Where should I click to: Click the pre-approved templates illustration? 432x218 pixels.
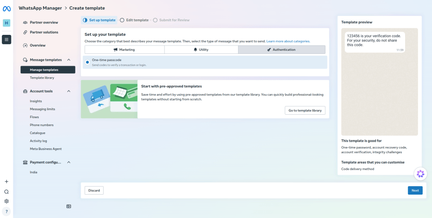pyautogui.click(x=109, y=99)
